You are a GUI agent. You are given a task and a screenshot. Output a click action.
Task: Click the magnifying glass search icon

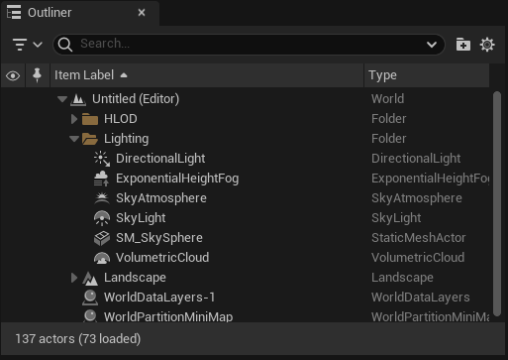pos(65,45)
